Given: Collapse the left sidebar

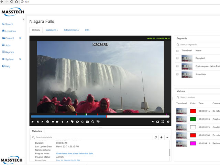Looking at the screenshot, I should coord(24,19).
